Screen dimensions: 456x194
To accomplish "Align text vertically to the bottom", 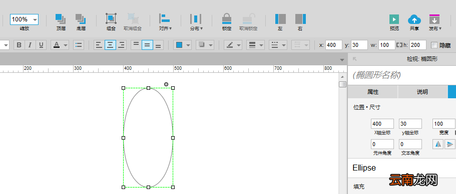I will pos(158,45).
